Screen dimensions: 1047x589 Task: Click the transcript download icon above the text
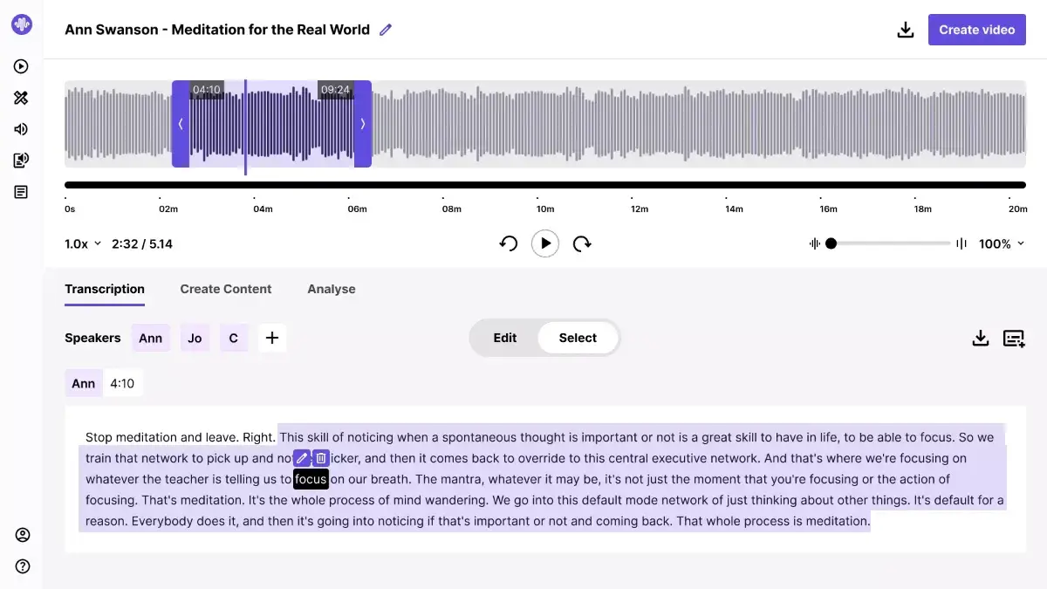[x=981, y=338]
